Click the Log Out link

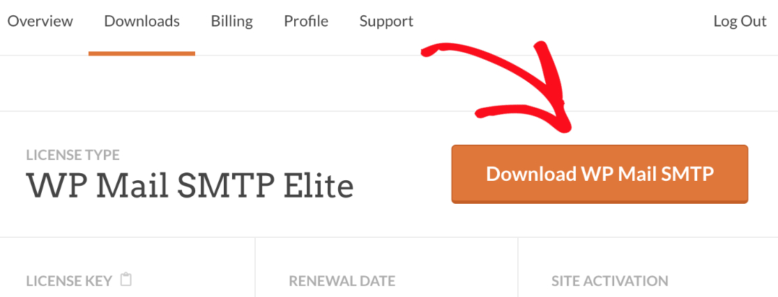pos(740,22)
